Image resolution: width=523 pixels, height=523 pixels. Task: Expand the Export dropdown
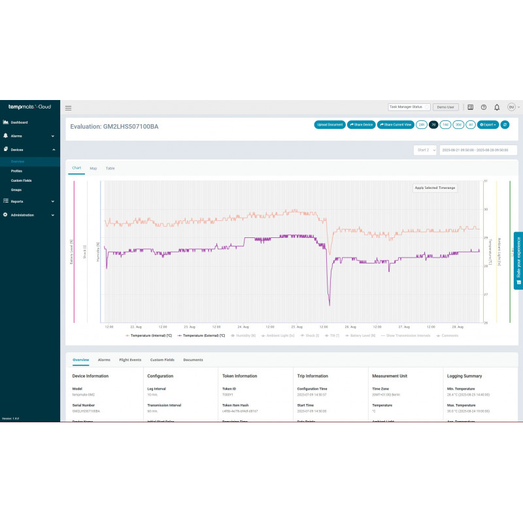[x=488, y=124]
